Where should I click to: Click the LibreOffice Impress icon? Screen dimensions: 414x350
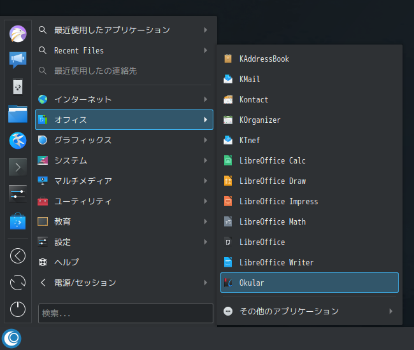(x=228, y=201)
